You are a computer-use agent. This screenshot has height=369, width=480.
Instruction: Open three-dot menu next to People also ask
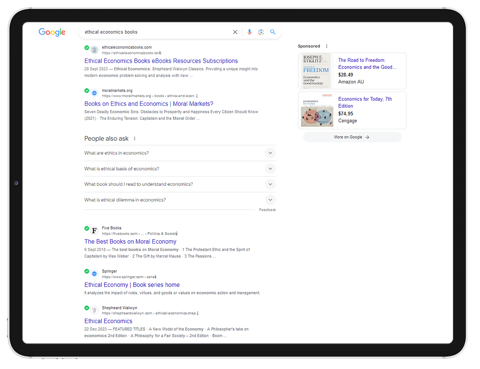pos(135,139)
